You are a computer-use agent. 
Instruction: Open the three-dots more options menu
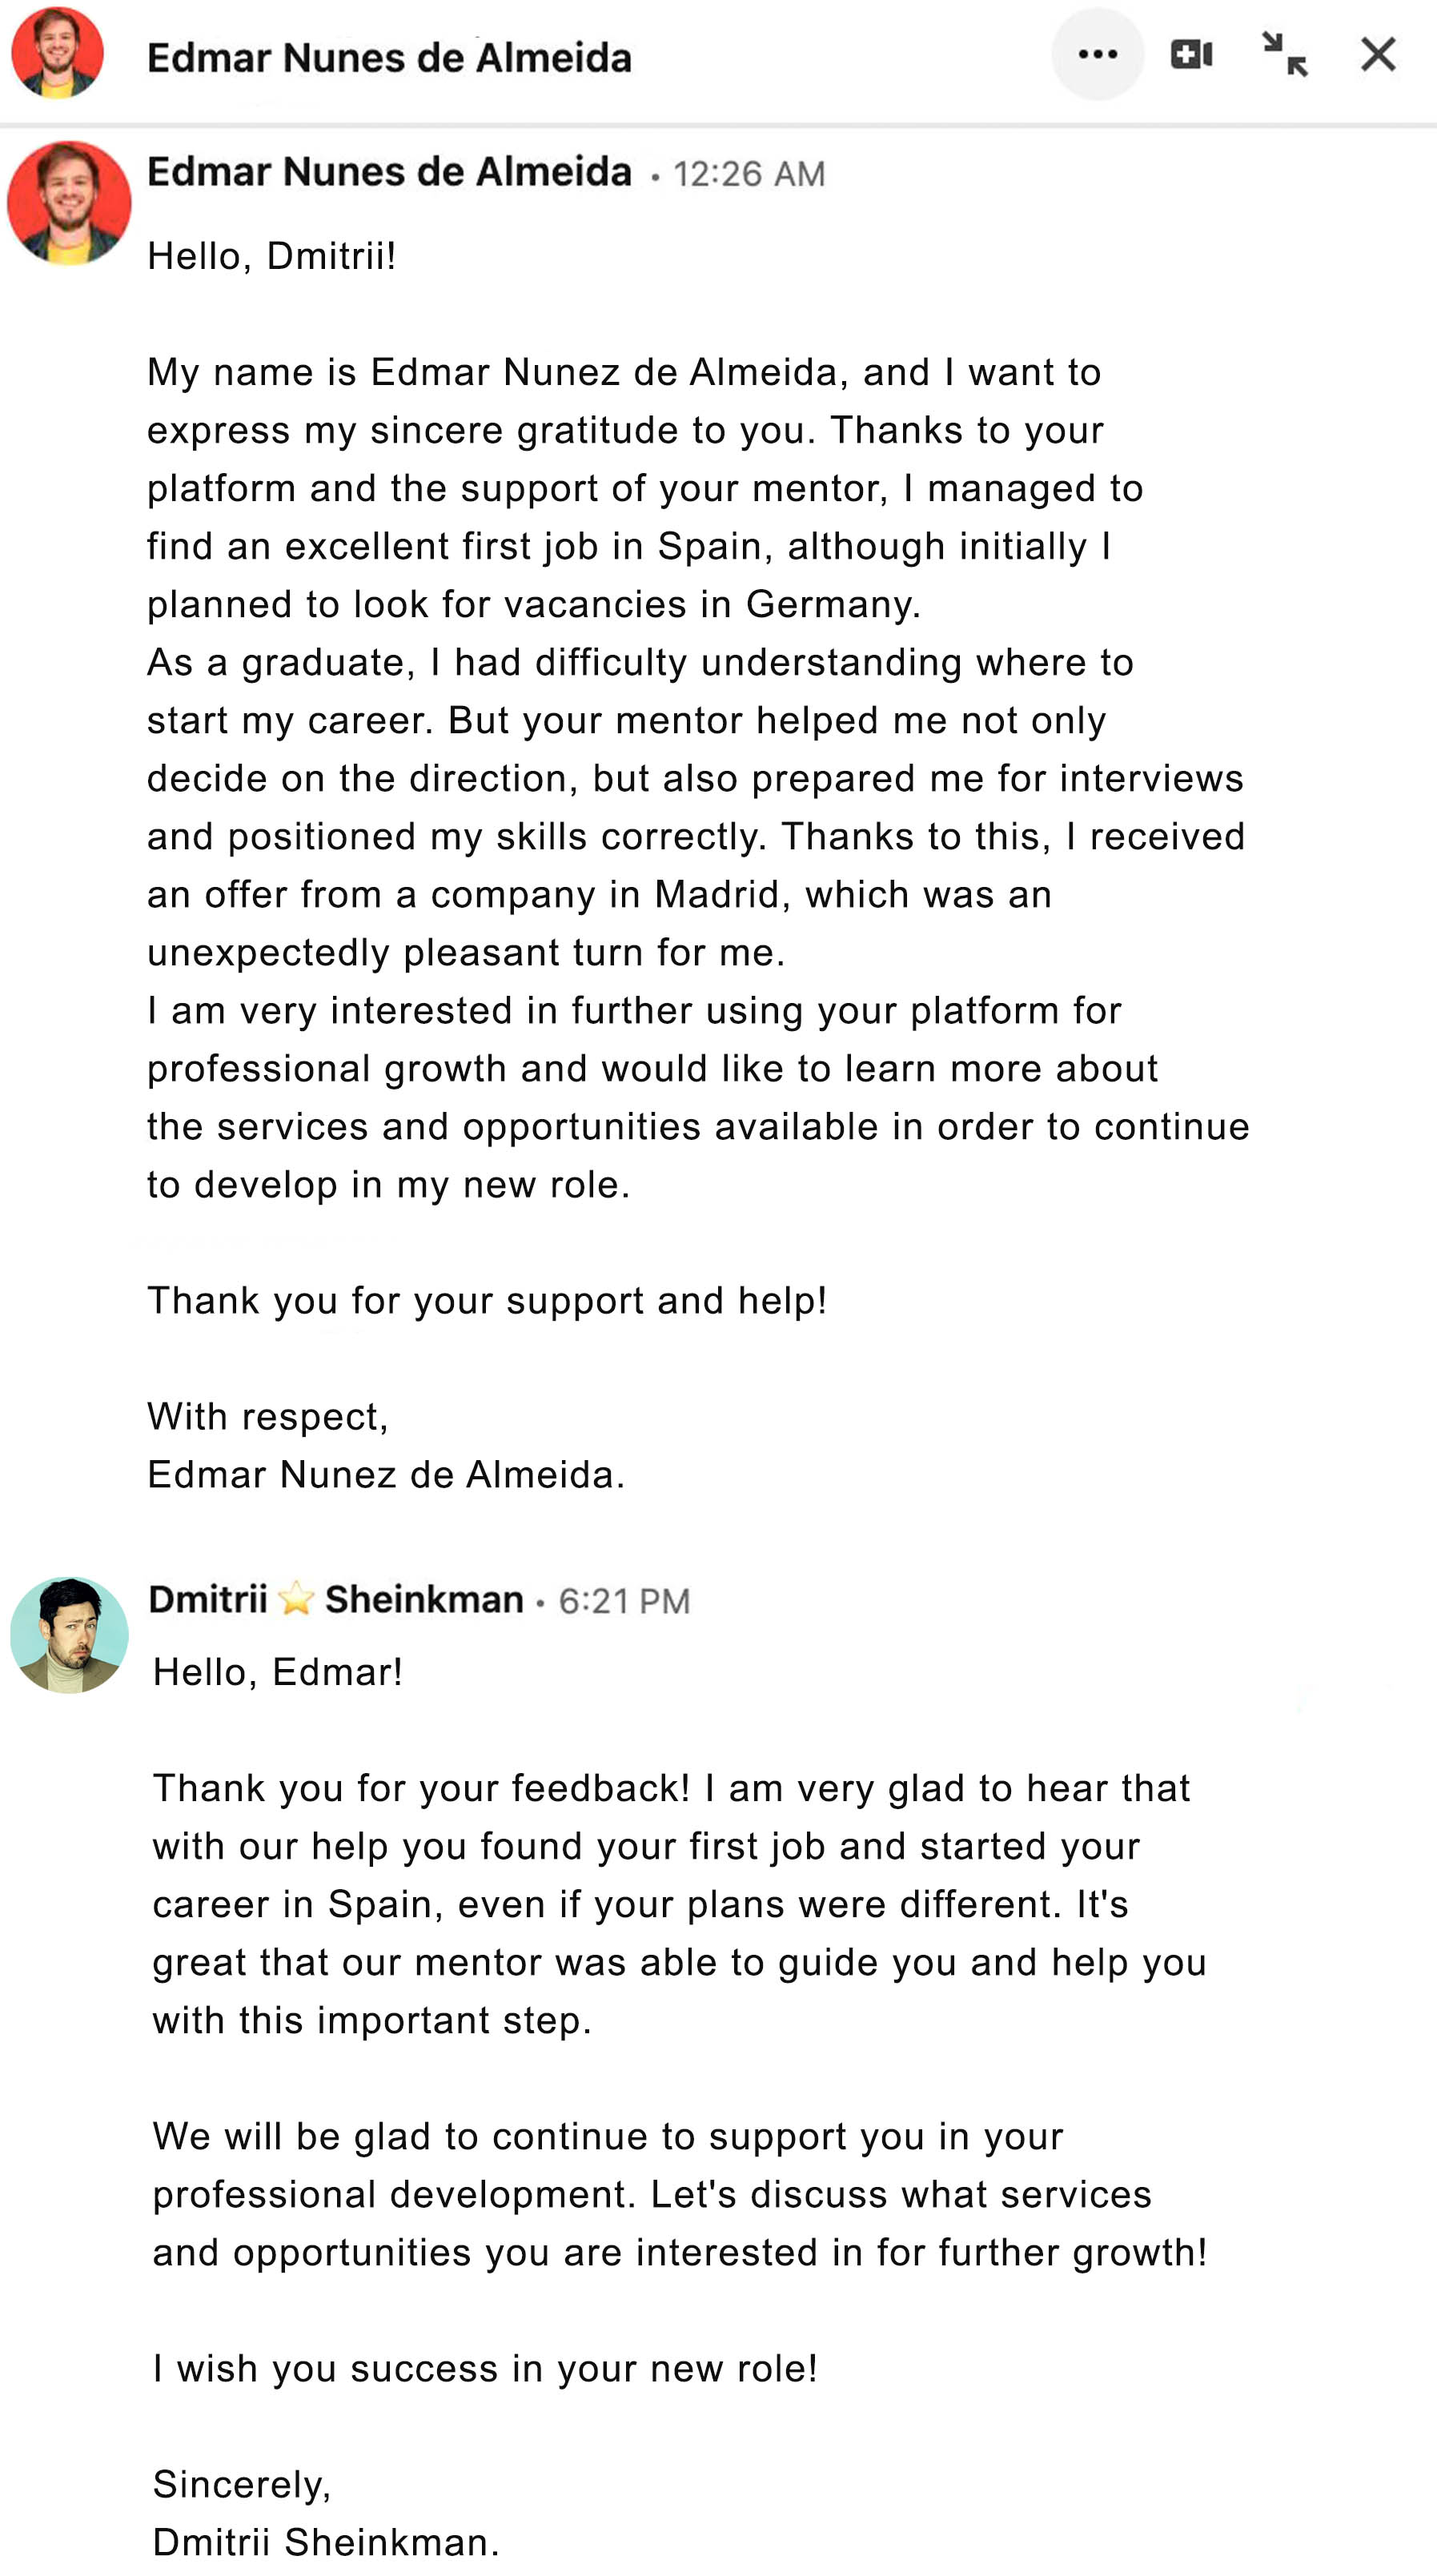(1097, 54)
